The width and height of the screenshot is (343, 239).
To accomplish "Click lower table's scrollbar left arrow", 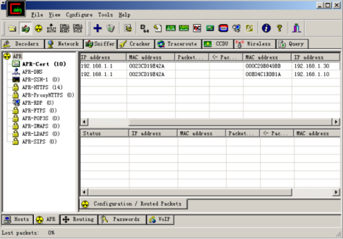I will point(84,192).
